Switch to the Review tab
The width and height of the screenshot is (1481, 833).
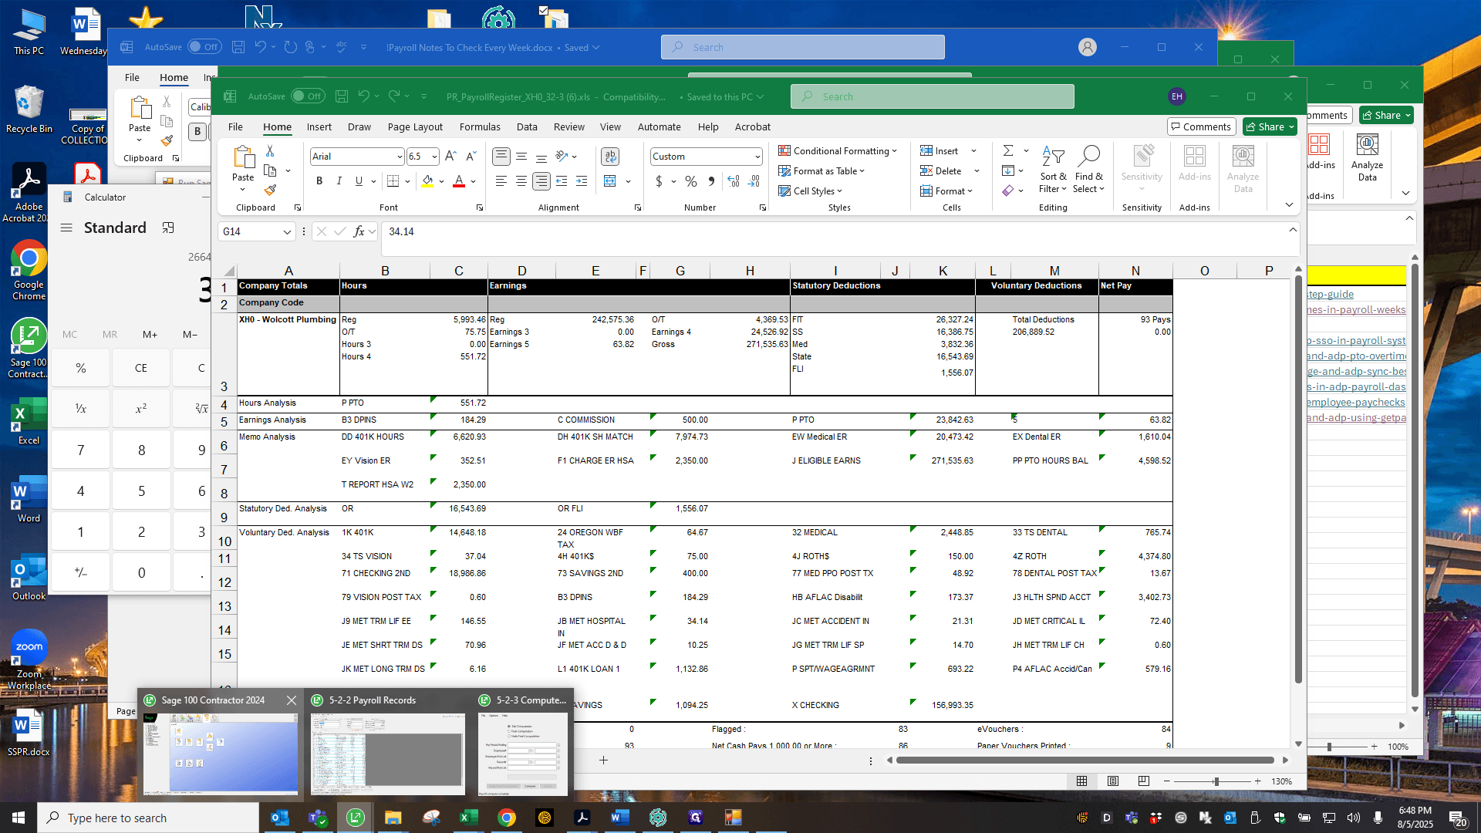tap(569, 127)
